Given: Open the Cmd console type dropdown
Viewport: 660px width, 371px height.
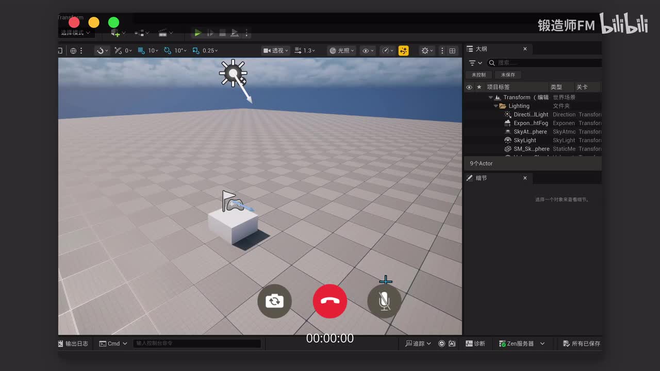Looking at the screenshot, I should point(113,344).
